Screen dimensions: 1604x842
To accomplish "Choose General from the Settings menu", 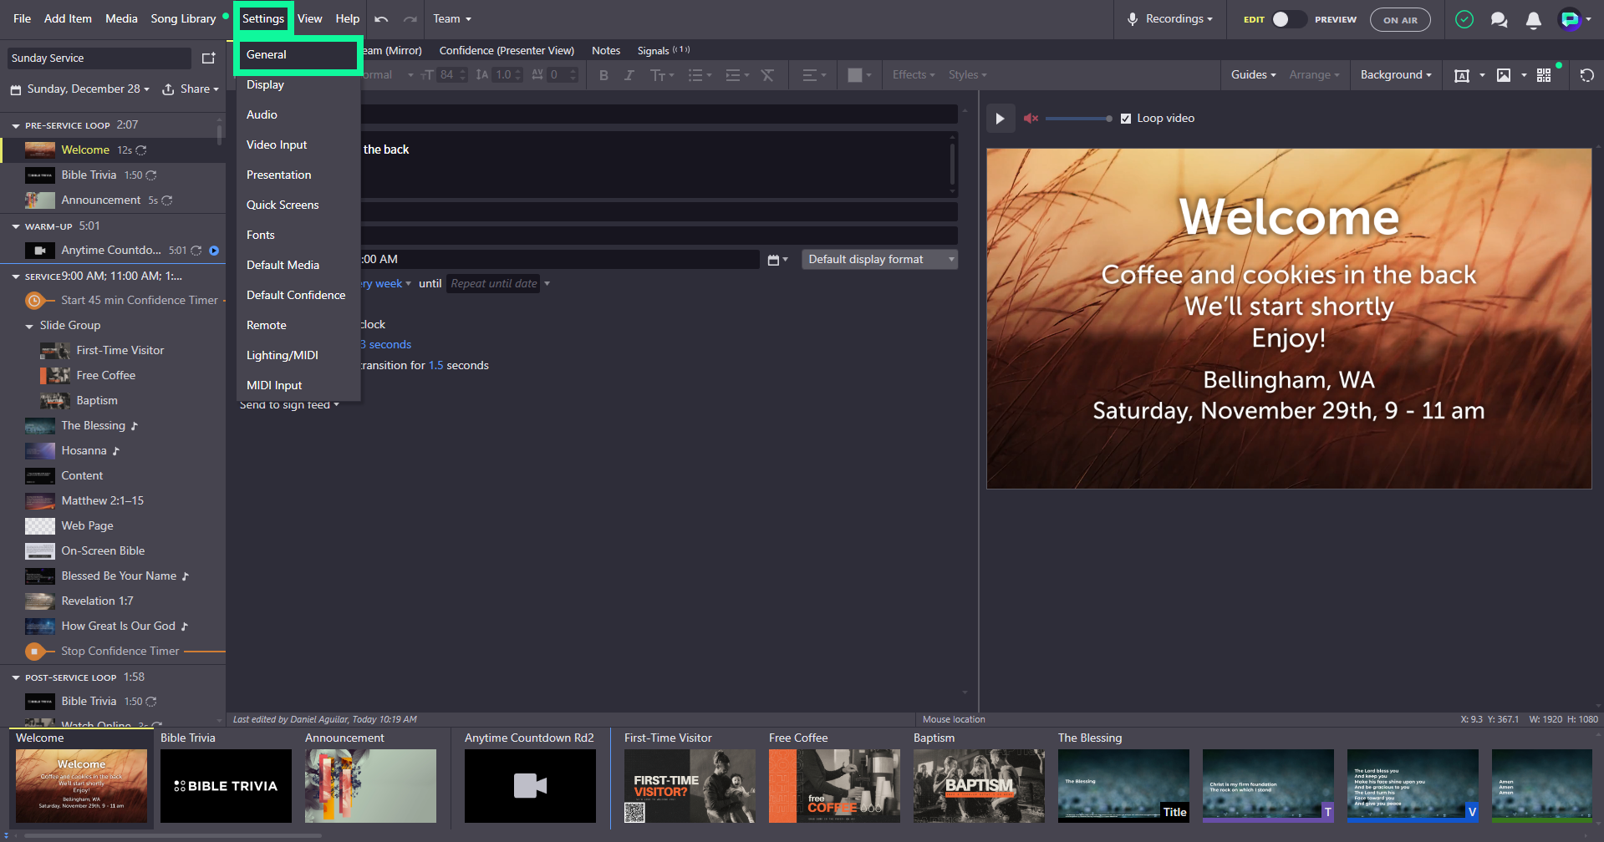I will (x=298, y=55).
